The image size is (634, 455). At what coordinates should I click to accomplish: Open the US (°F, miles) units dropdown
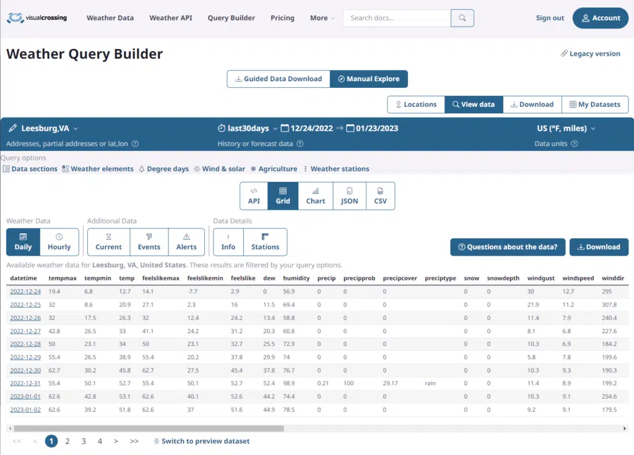click(x=566, y=129)
